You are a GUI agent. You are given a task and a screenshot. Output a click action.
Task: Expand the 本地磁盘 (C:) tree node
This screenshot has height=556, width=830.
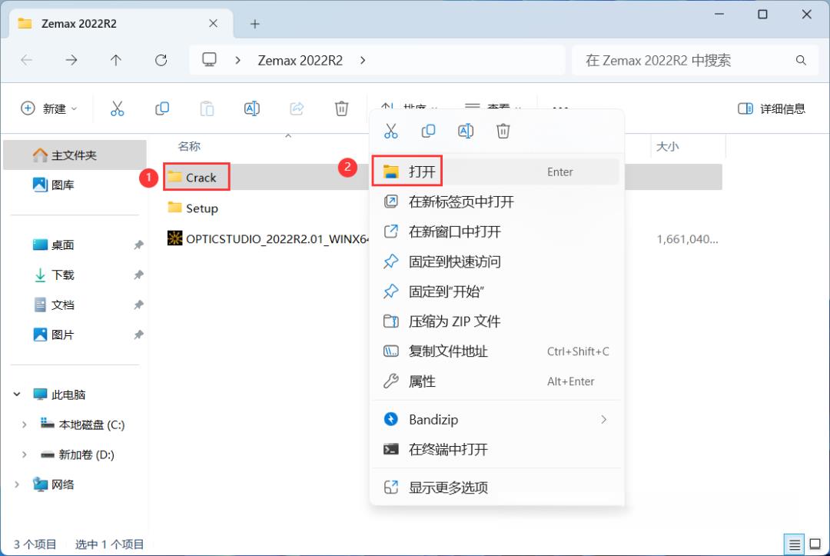coord(24,424)
